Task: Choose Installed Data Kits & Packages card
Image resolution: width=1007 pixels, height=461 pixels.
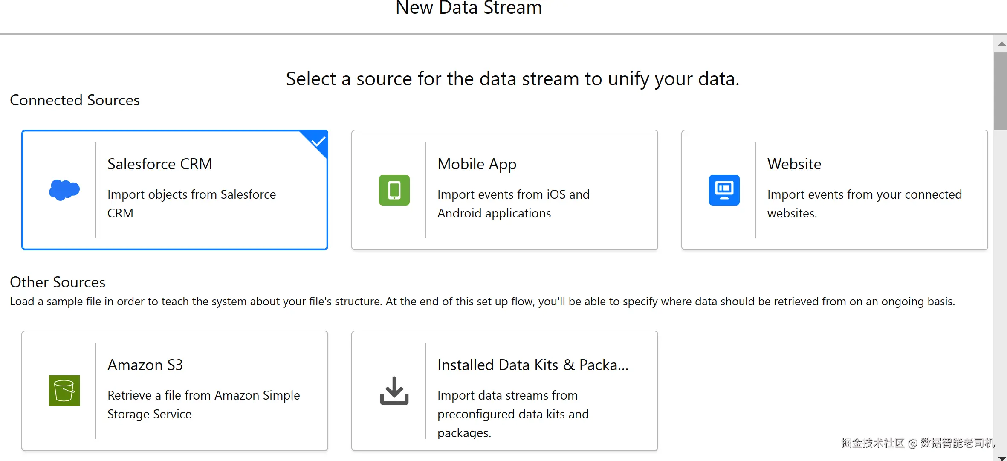Action: 505,391
